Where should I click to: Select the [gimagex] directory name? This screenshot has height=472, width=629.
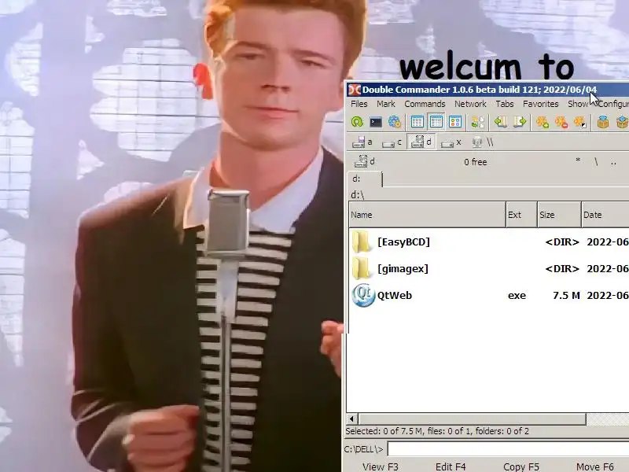tap(403, 268)
